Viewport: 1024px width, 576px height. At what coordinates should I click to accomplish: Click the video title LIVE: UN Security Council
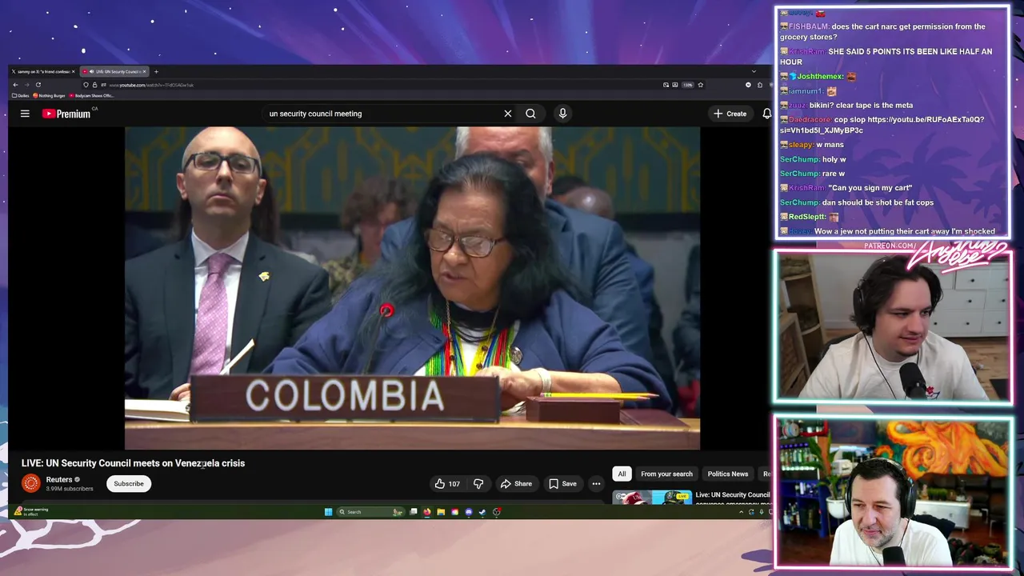[x=133, y=463]
